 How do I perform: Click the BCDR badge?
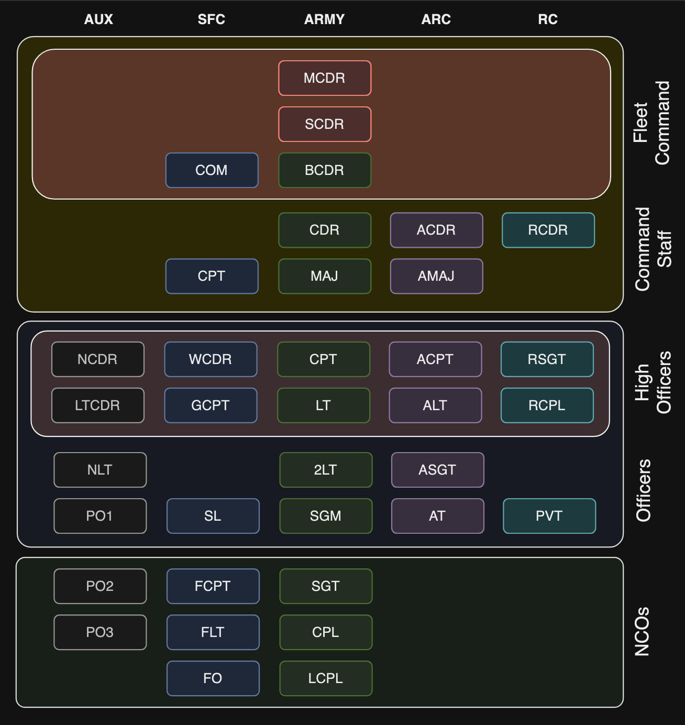(x=324, y=170)
